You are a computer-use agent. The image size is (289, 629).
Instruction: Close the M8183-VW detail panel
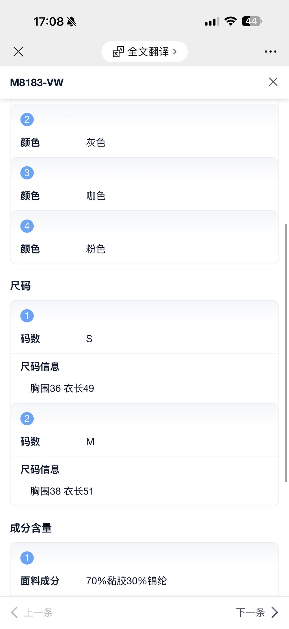point(273,82)
